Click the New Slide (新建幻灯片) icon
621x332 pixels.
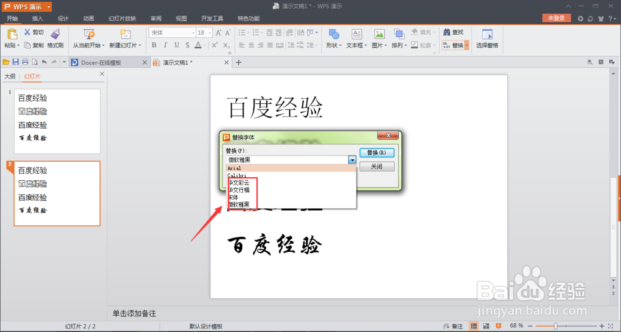point(125,34)
